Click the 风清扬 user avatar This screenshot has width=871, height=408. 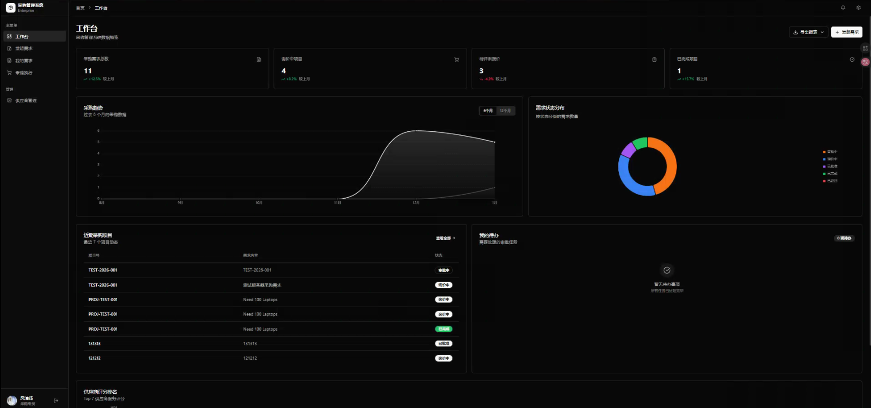pyautogui.click(x=12, y=400)
